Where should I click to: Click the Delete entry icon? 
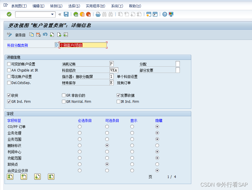(38, 35)
